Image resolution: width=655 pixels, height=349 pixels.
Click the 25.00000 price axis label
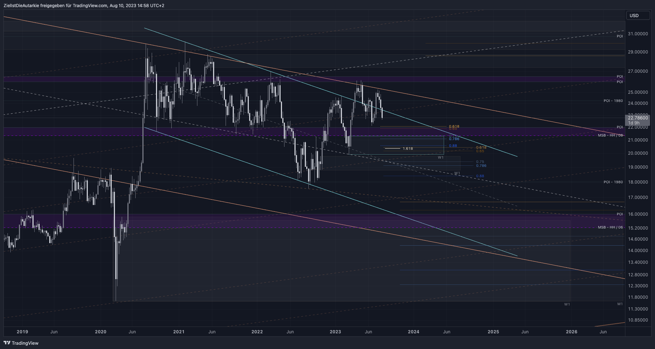pyautogui.click(x=638, y=92)
